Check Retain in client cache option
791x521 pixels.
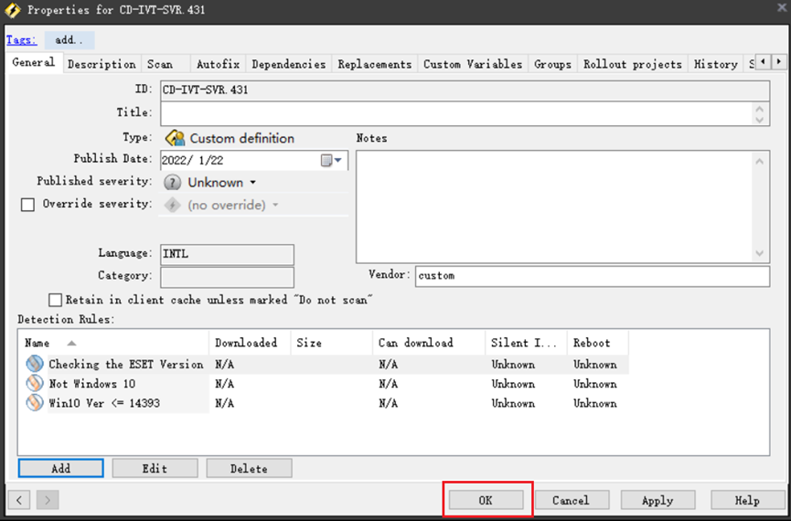tap(56, 300)
